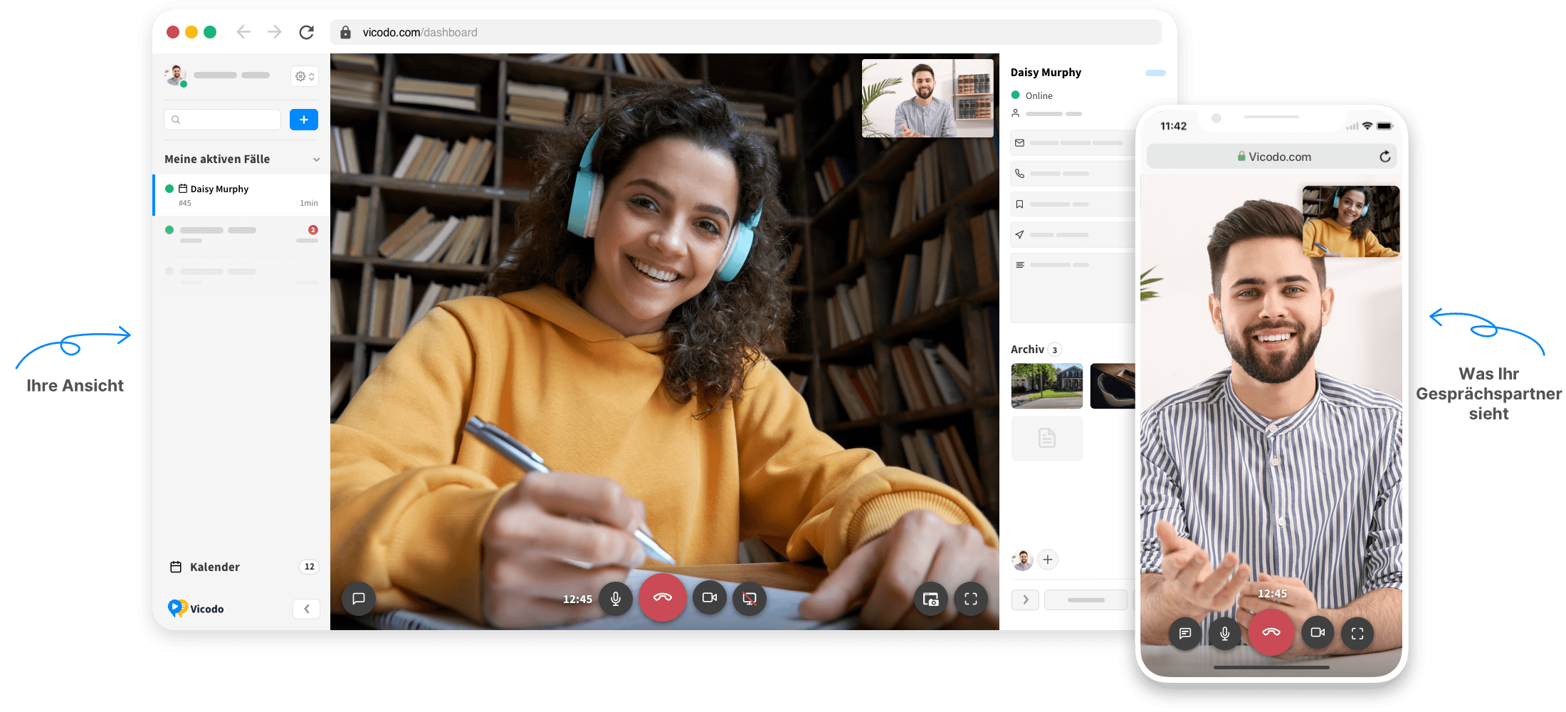
Task: Open the Kalender section
Action: tap(215, 567)
